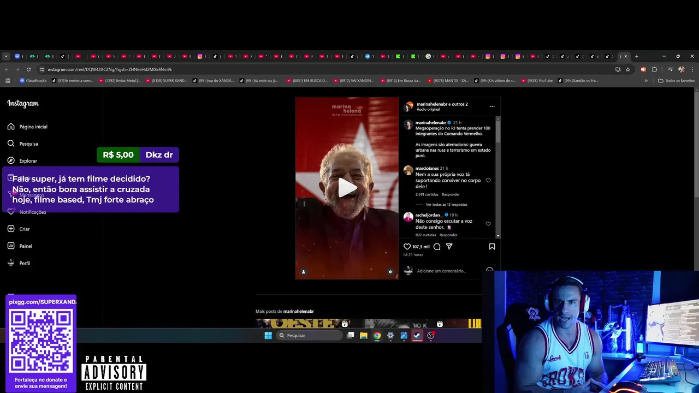Click the browser address bar URL
Image resolution: width=699 pixels, height=393 pixels.
(x=109, y=69)
